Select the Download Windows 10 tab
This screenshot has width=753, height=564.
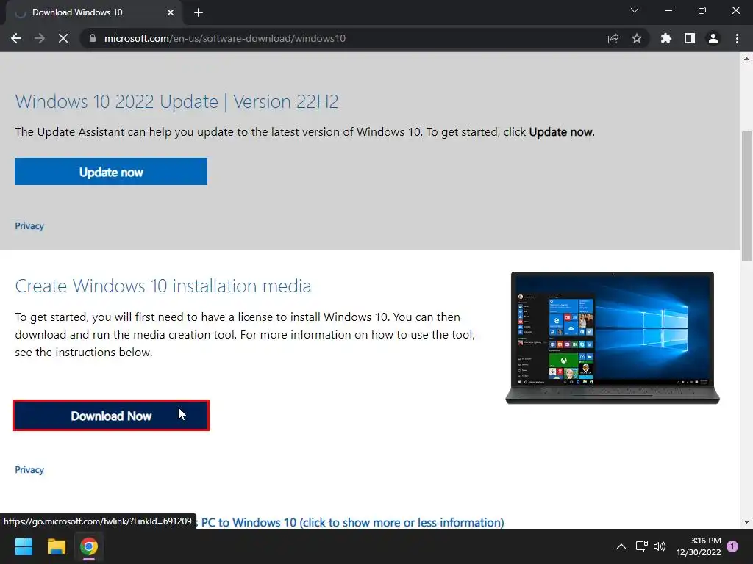(94, 12)
